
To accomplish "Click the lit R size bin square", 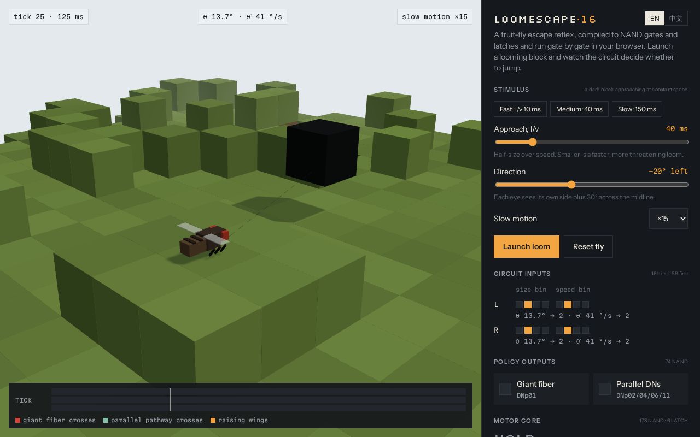I will tap(528, 330).
